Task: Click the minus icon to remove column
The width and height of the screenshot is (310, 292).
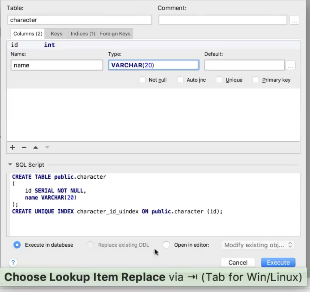Action: coord(24,147)
